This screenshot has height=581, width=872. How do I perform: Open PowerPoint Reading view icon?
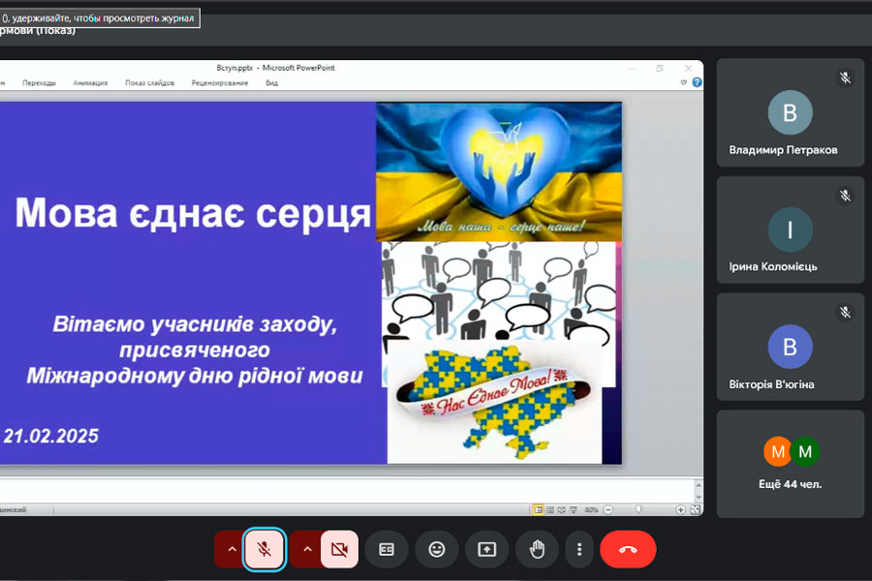click(561, 509)
